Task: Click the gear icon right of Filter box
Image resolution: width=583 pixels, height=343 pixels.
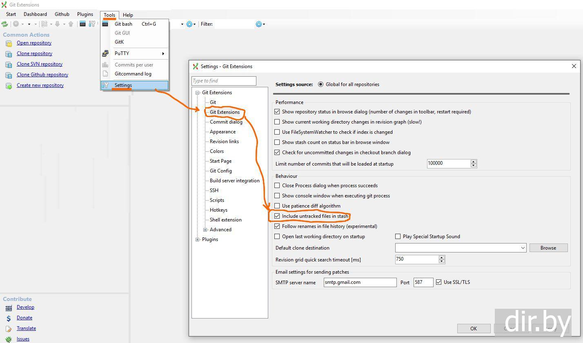Action: tap(258, 24)
